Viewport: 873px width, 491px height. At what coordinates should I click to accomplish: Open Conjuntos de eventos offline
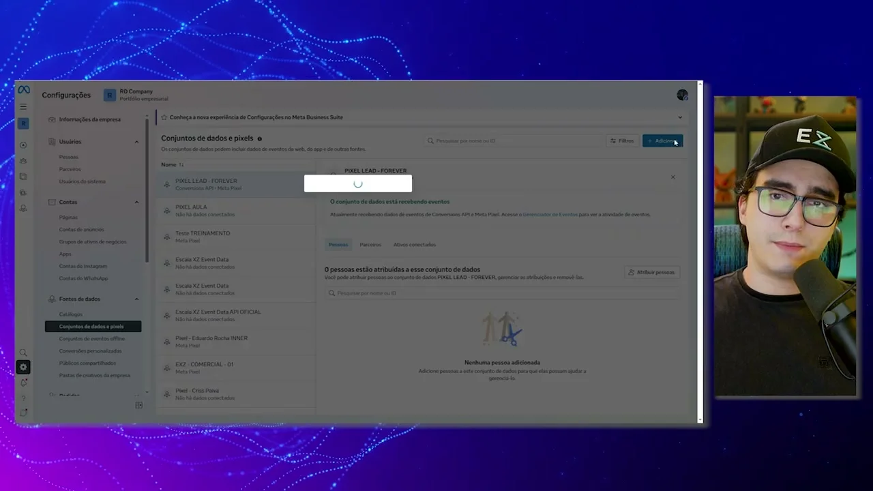pos(92,339)
